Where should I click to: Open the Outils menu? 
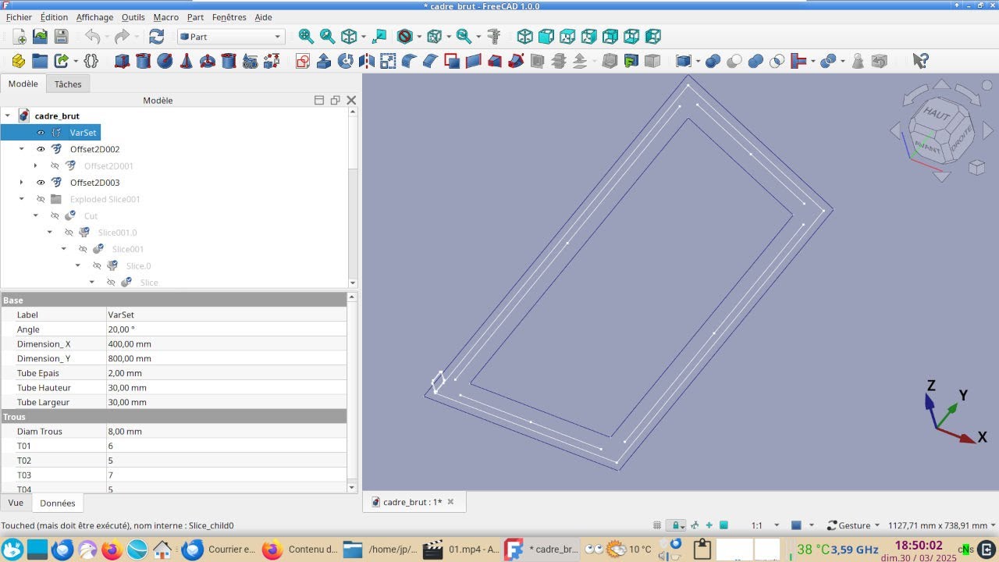tap(133, 17)
